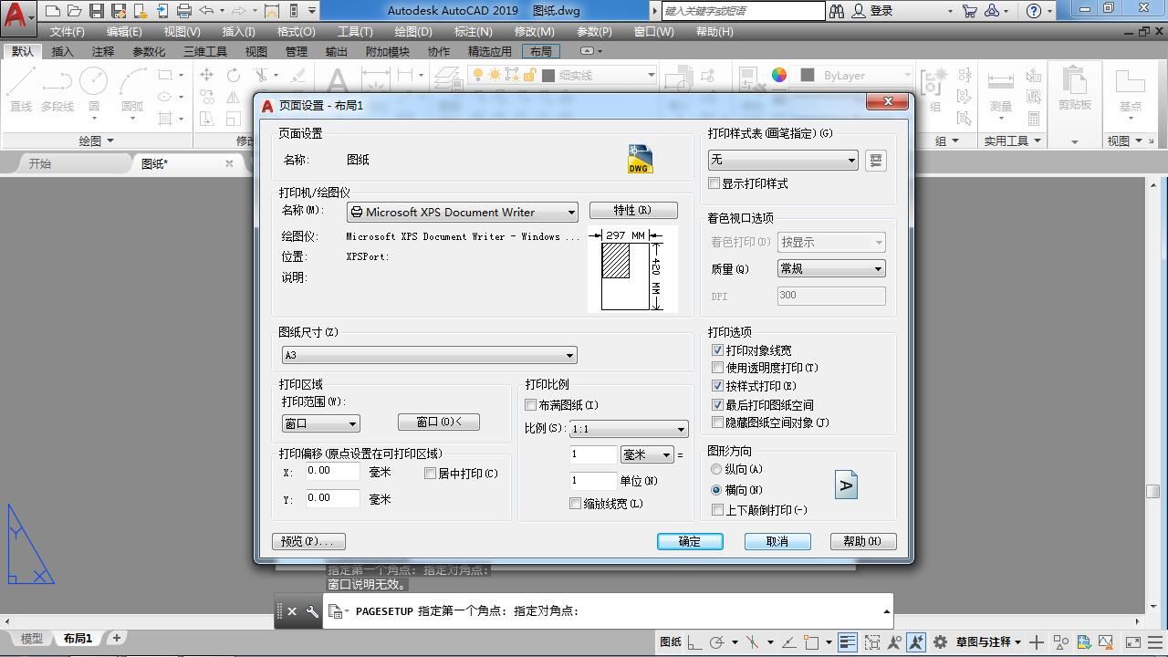The width and height of the screenshot is (1168, 657).
Task: Select the Line tool in the ribbon
Action: click(x=21, y=89)
